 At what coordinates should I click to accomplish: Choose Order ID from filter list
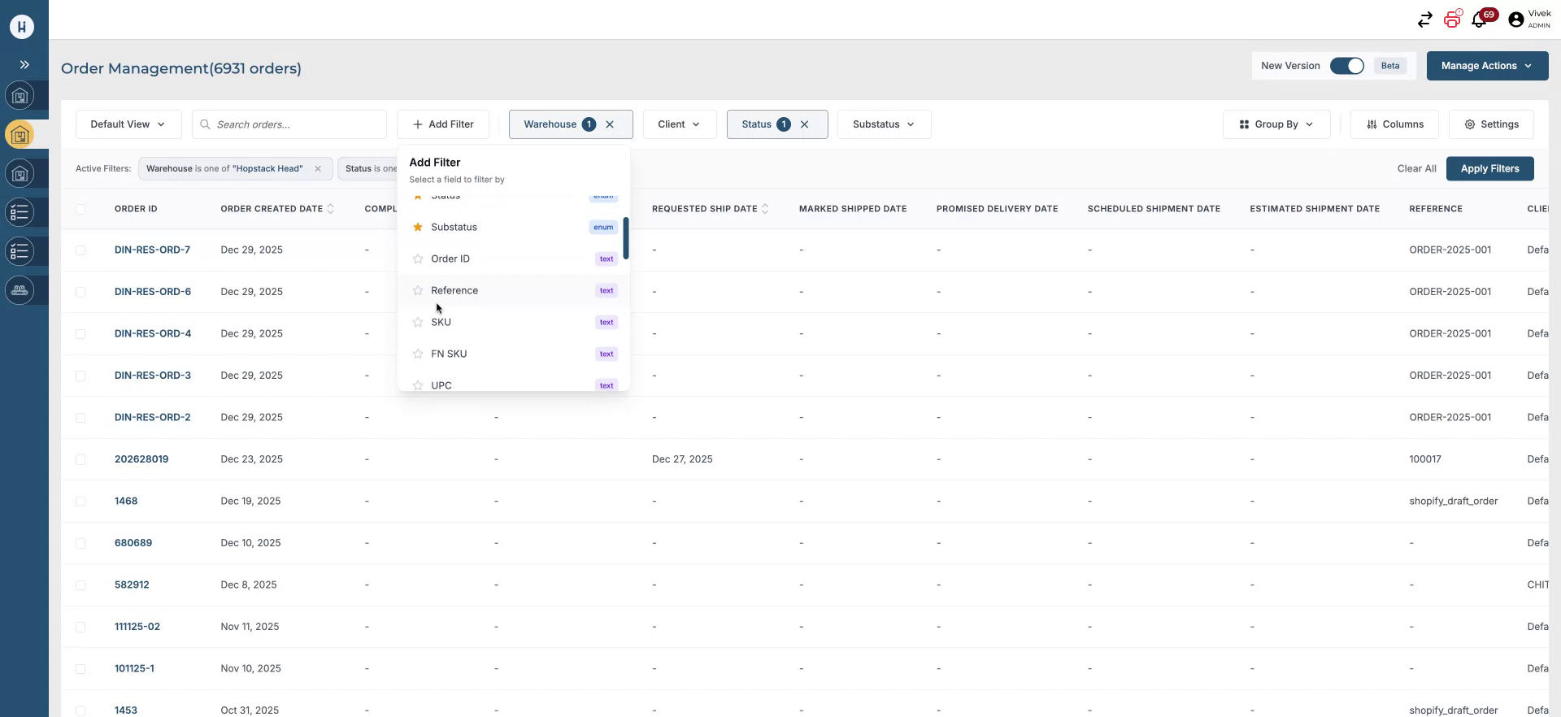tap(450, 259)
